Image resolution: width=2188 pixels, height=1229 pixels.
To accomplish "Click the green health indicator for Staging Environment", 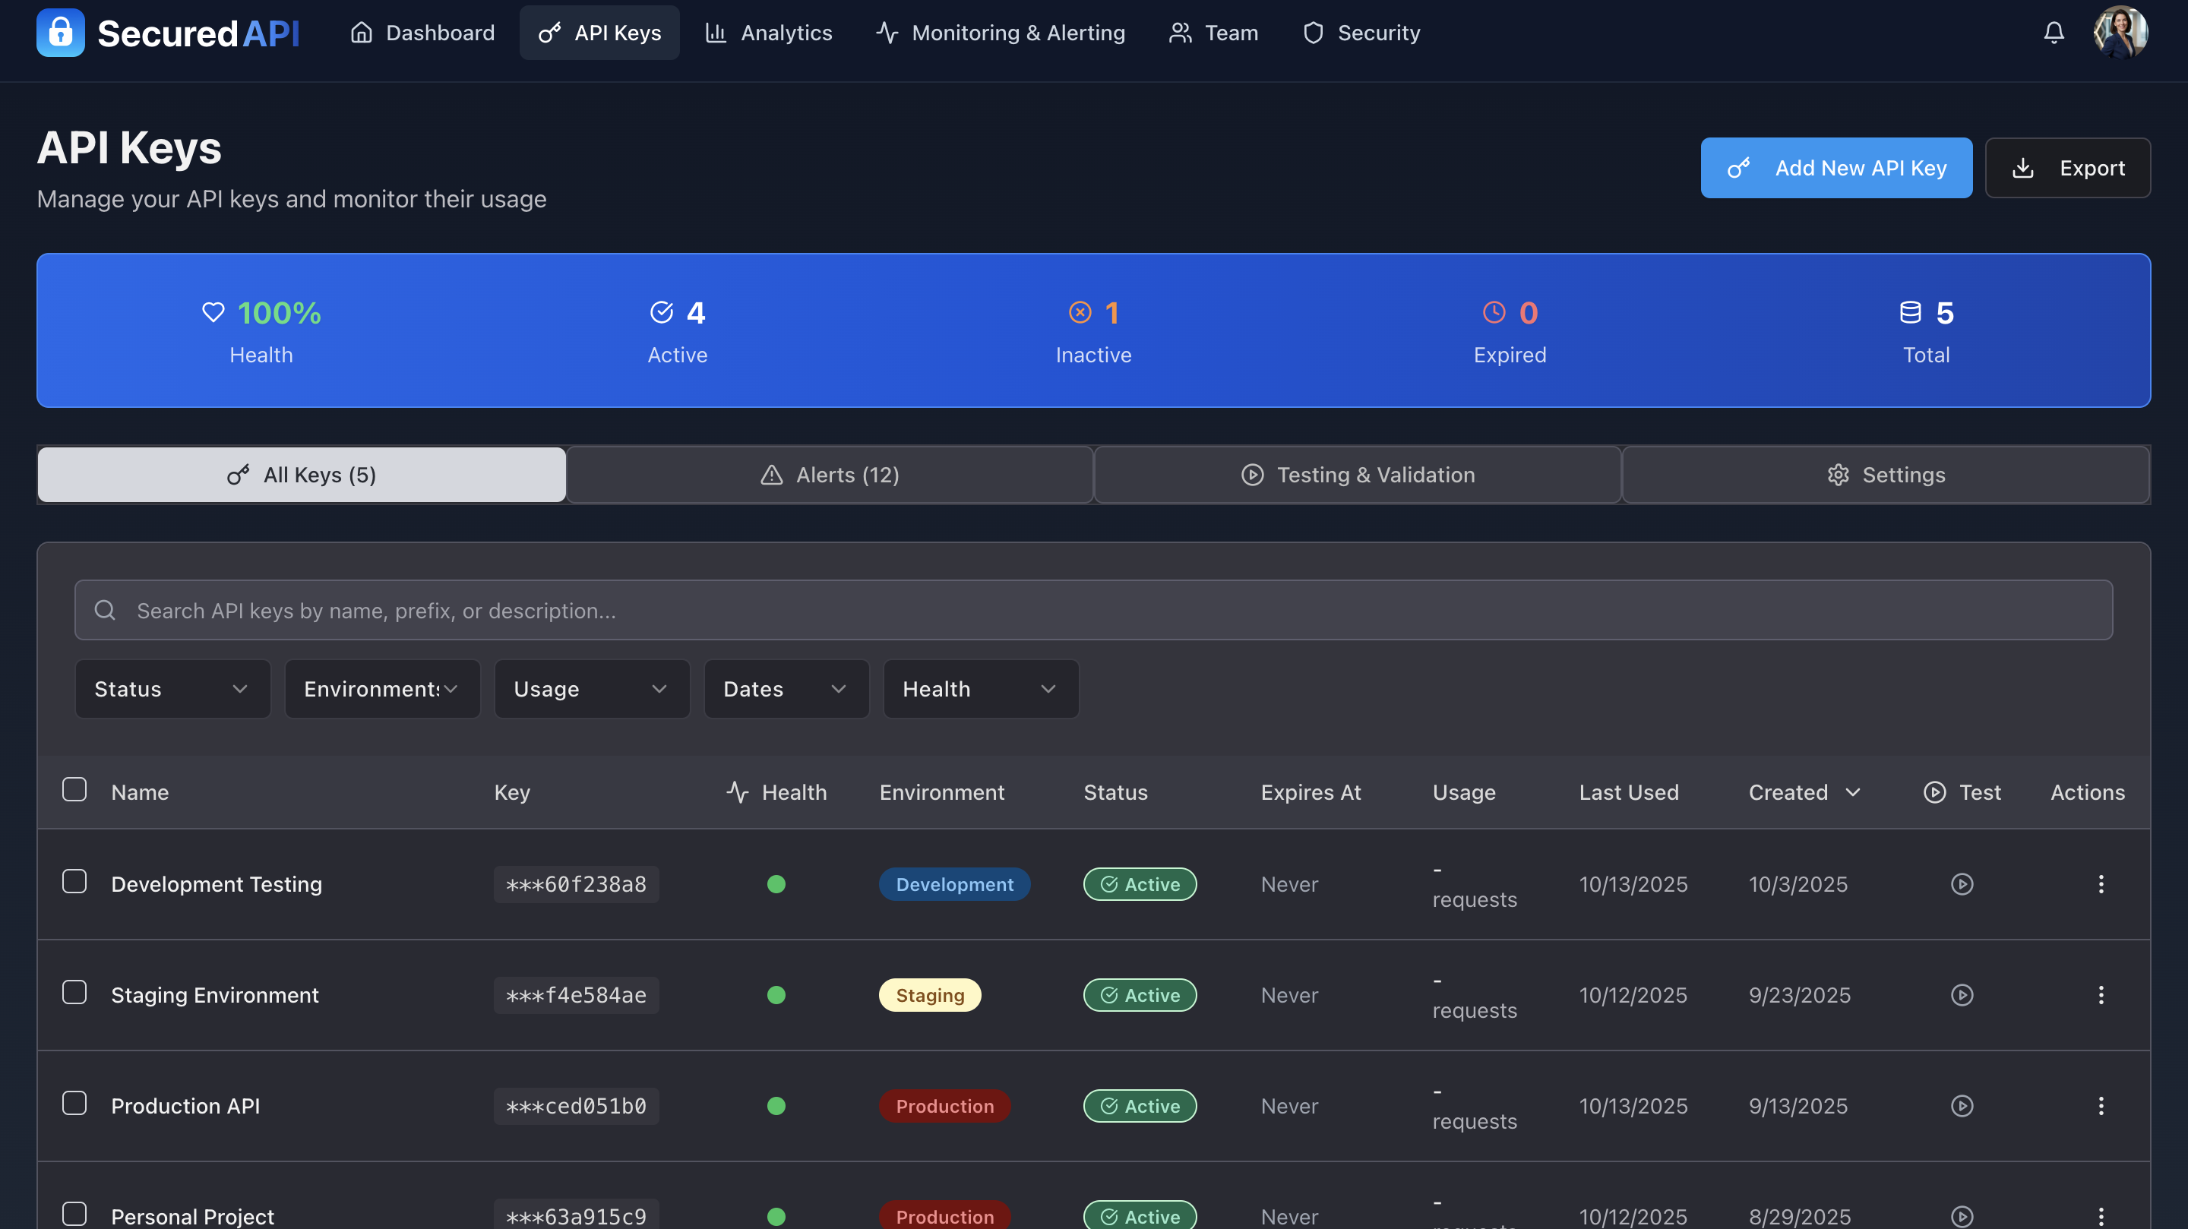I will coord(776,994).
